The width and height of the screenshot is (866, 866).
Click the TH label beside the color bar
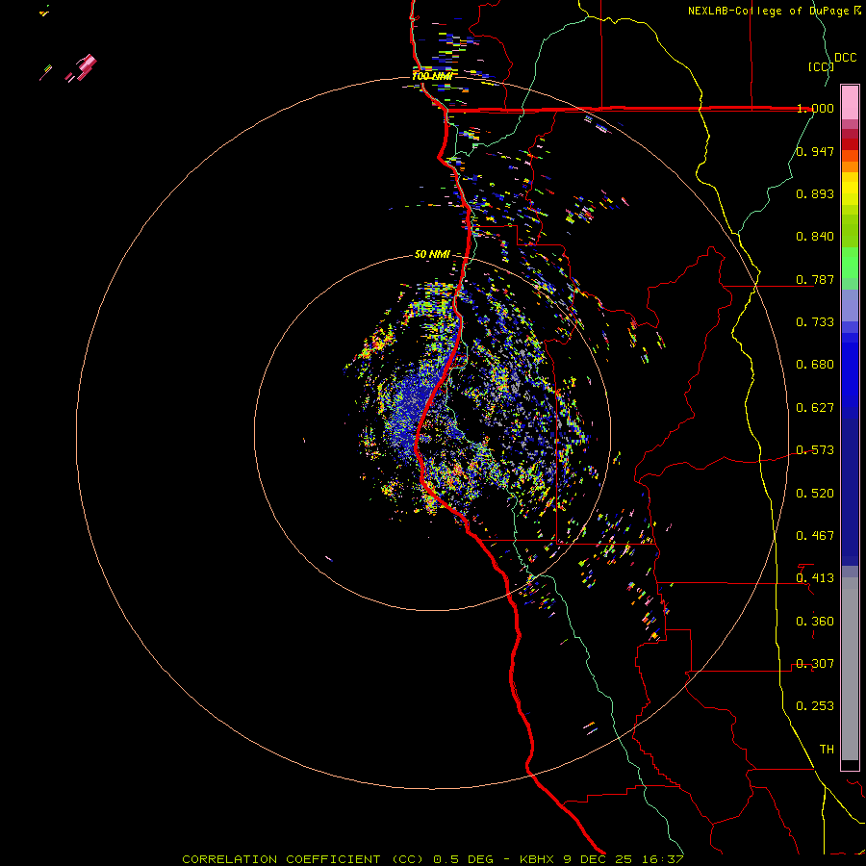(826, 749)
